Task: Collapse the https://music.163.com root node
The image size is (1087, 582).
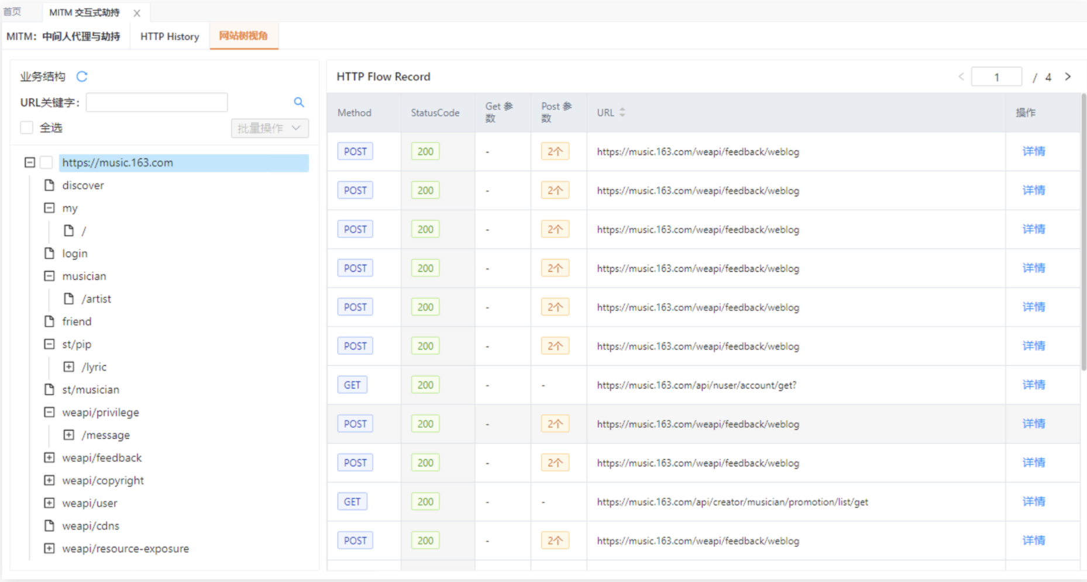Action: point(30,162)
